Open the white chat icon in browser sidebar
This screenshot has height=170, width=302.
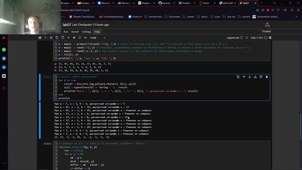coord(4,76)
